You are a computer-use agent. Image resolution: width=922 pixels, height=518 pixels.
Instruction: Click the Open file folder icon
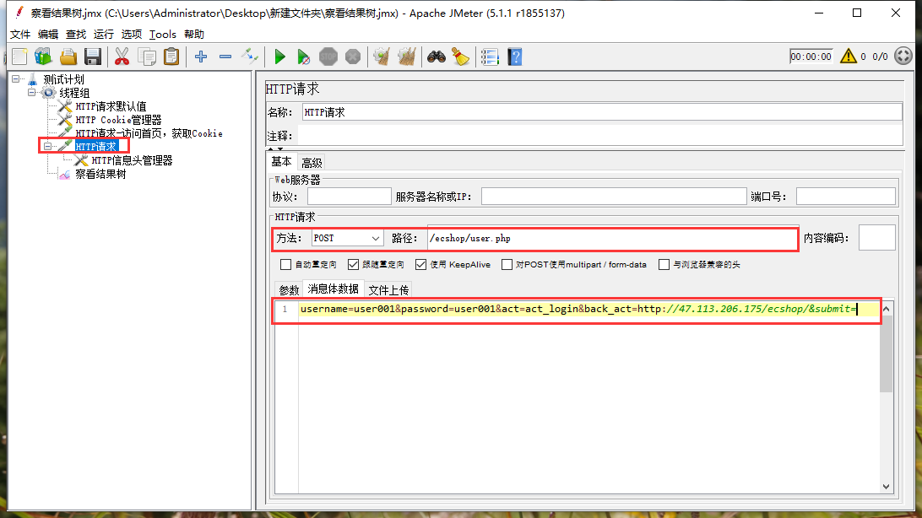[x=68, y=57]
